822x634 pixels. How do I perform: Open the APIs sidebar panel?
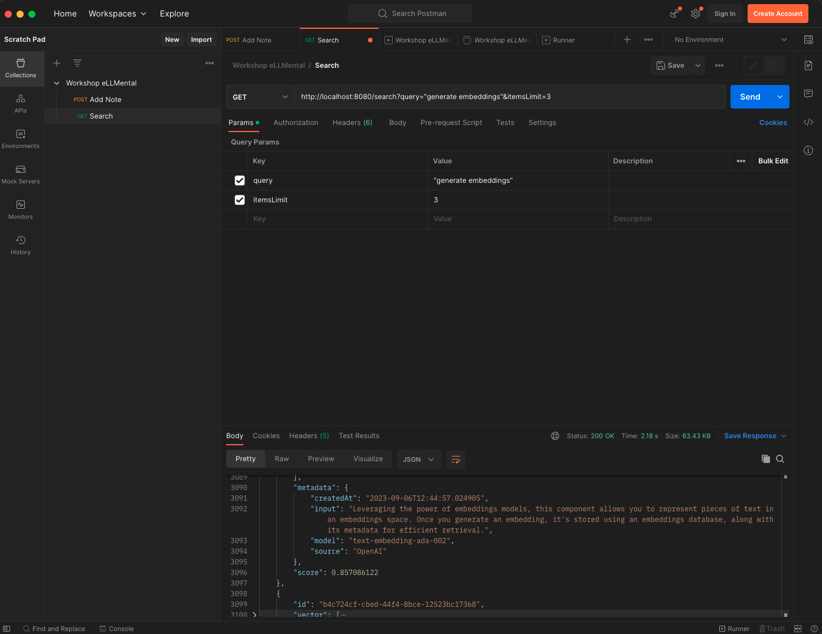pos(21,104)
